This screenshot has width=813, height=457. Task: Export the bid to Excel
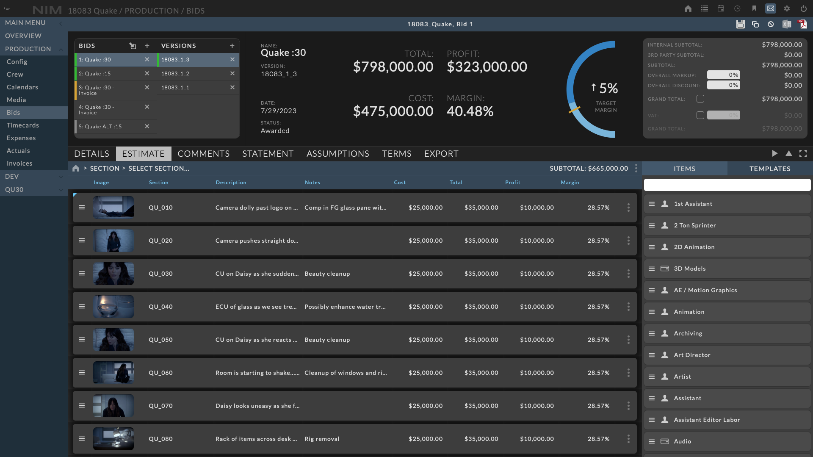(788, 24)
